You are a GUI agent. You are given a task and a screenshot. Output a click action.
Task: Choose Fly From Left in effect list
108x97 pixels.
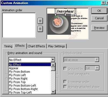click(x=17, y=75)
